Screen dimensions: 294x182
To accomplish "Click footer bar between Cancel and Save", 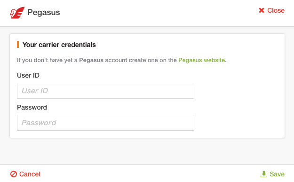I will tap(150, 174).
